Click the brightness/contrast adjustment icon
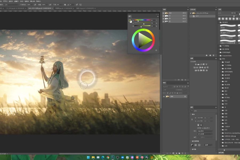This screenshot has height=160, width=240. pos(196,65)
